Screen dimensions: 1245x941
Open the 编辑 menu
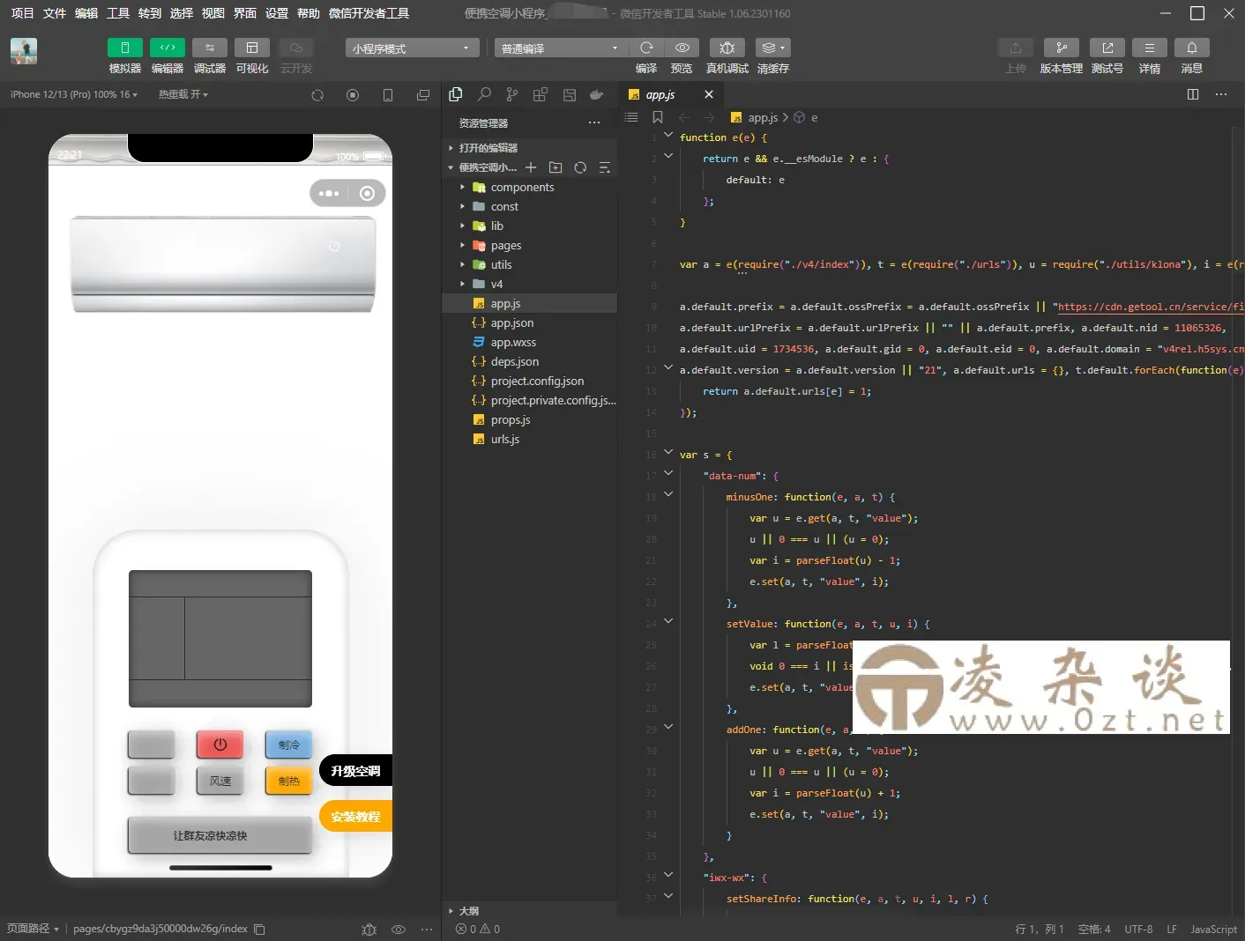tap(86, 13)
